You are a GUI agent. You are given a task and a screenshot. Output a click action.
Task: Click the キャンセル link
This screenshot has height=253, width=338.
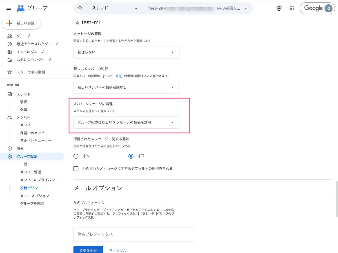tap(118, 250)
